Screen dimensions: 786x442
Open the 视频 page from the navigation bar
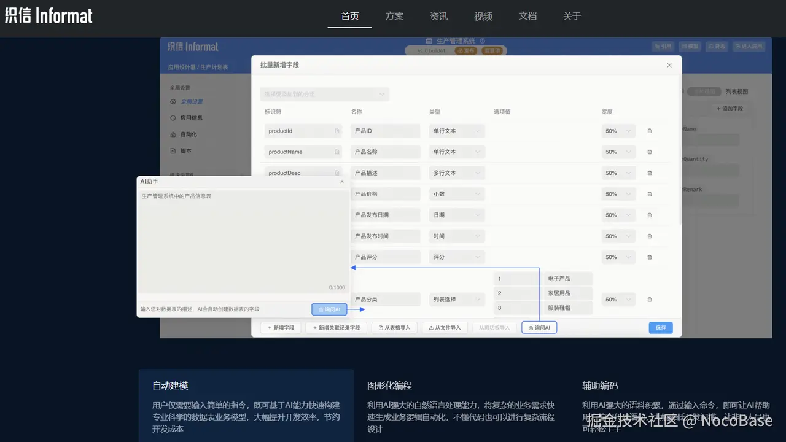click(483, 16)
